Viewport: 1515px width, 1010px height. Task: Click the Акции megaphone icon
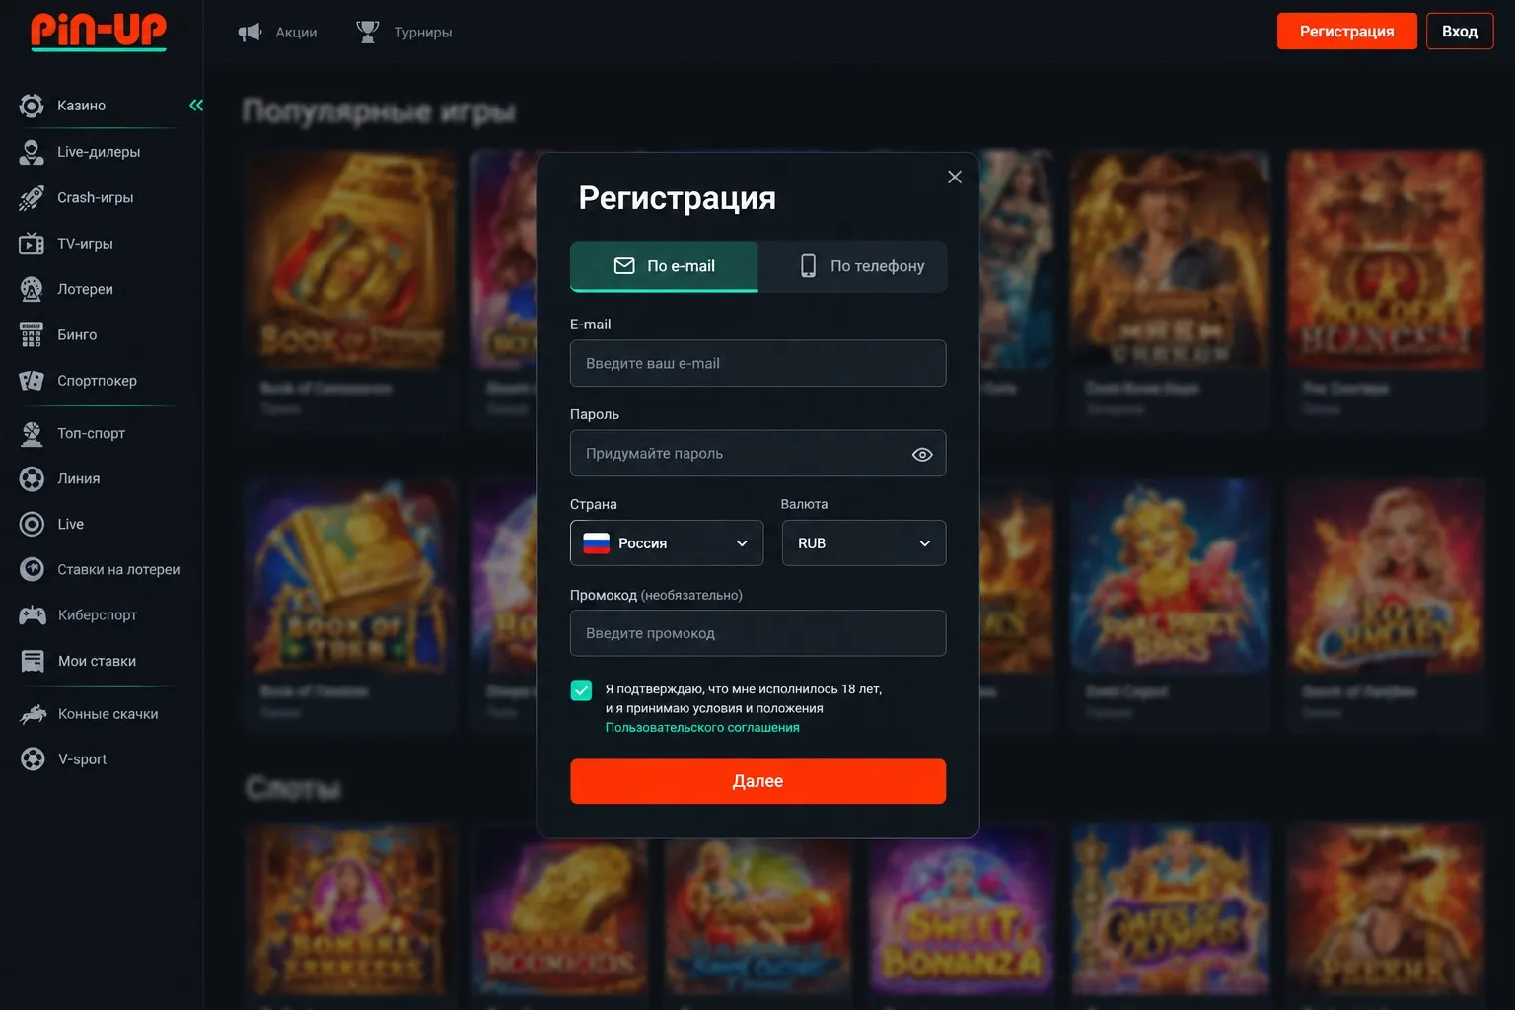(x=251, y=33)
